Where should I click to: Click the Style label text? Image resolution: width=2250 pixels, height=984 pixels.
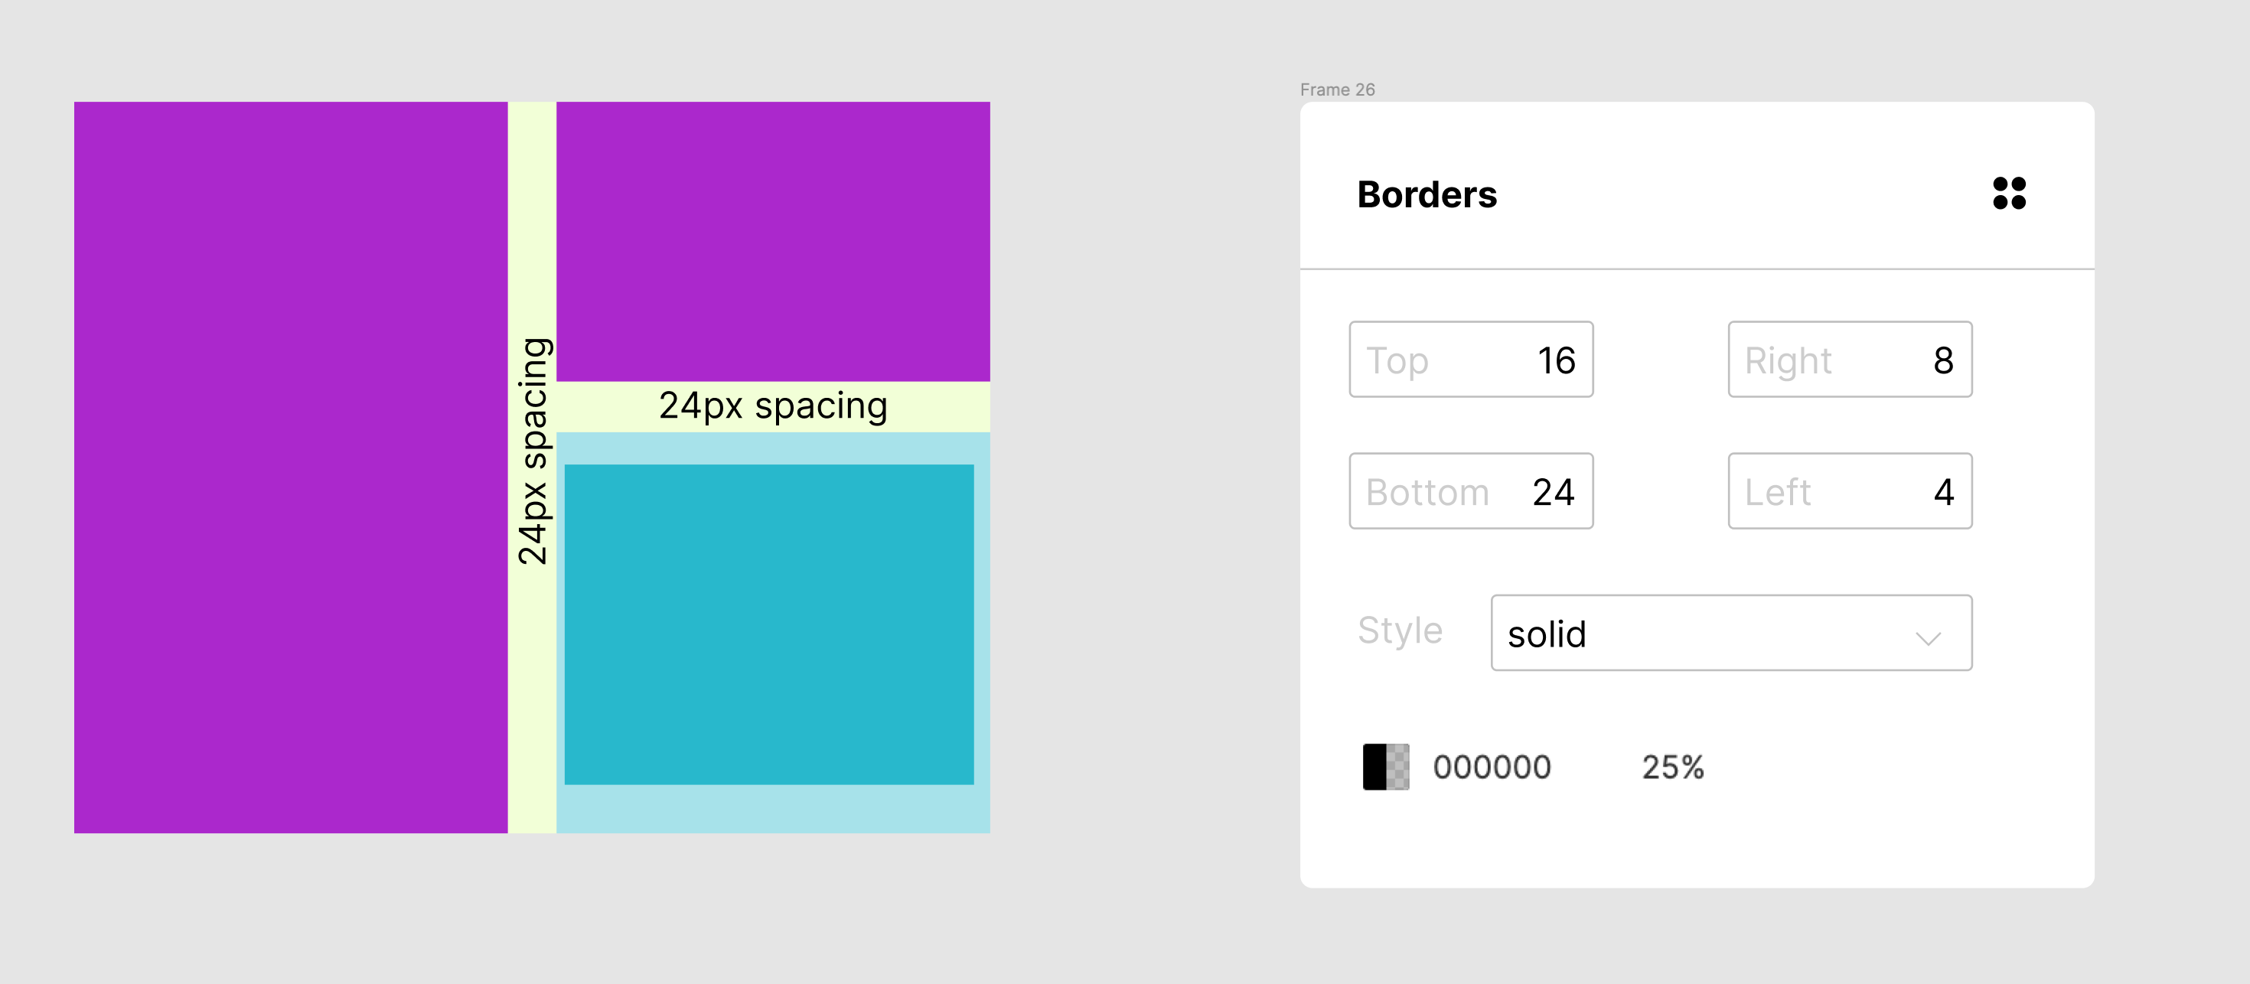[1399, 630]
